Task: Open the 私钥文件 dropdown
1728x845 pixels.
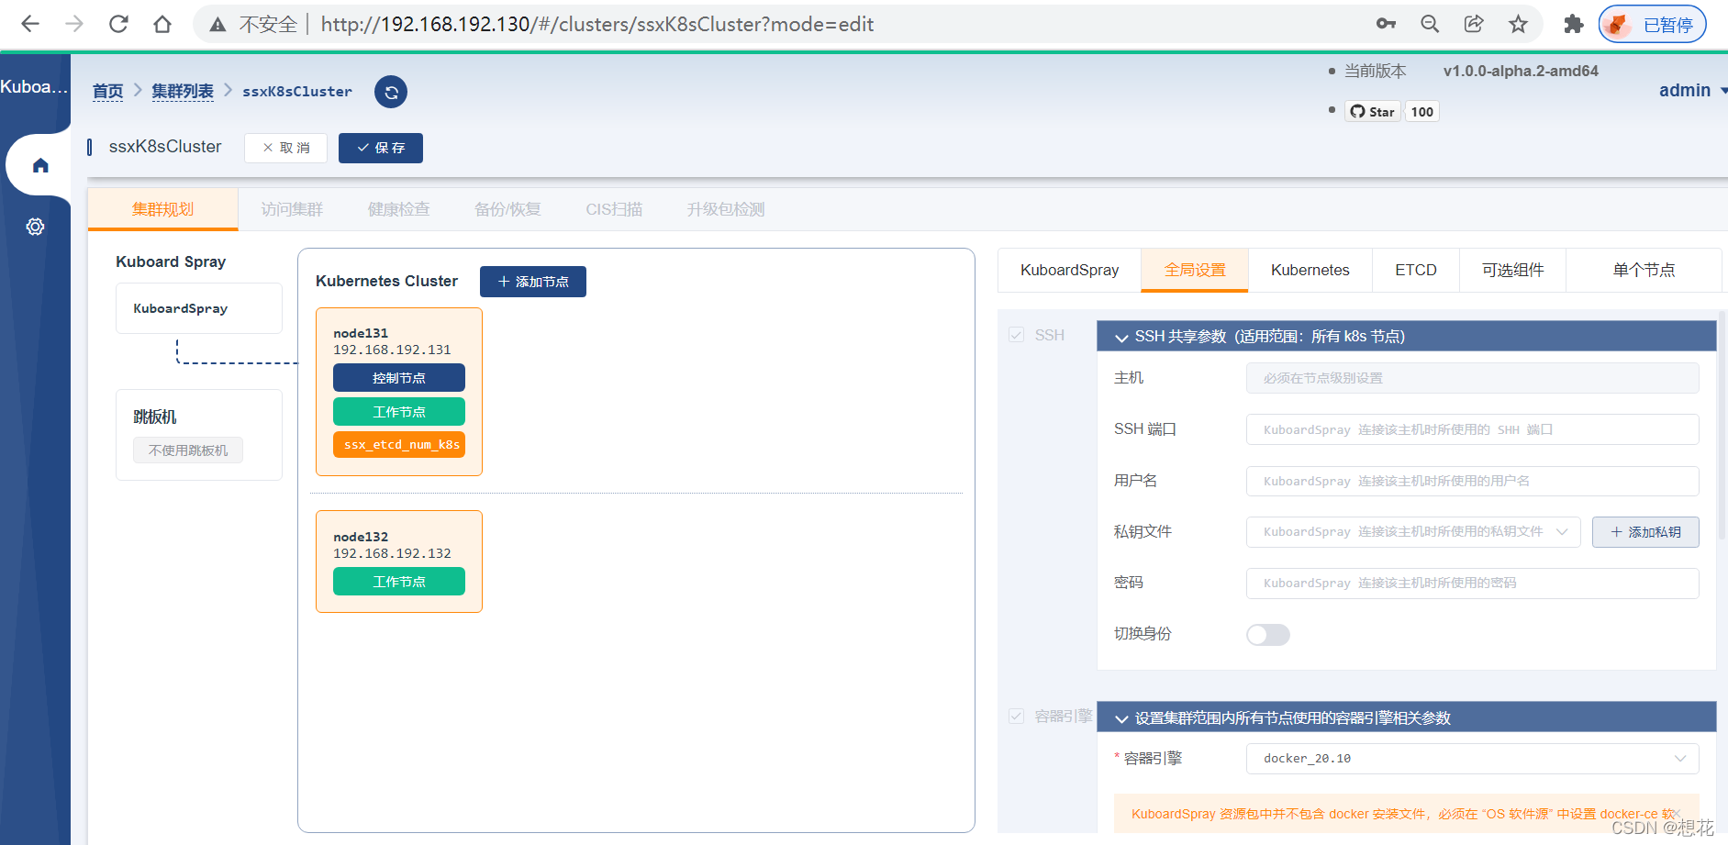Action: point(1413,532)
